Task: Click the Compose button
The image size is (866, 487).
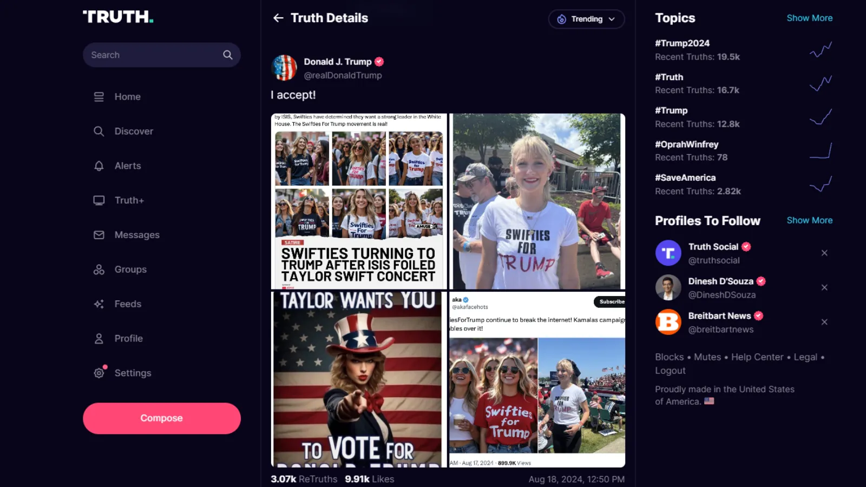Action: point(161,418)
